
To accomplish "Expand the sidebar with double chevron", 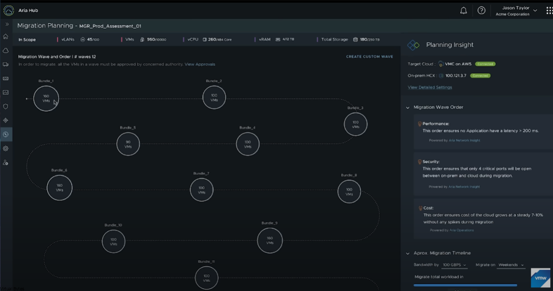I will [x=6, y=24].
